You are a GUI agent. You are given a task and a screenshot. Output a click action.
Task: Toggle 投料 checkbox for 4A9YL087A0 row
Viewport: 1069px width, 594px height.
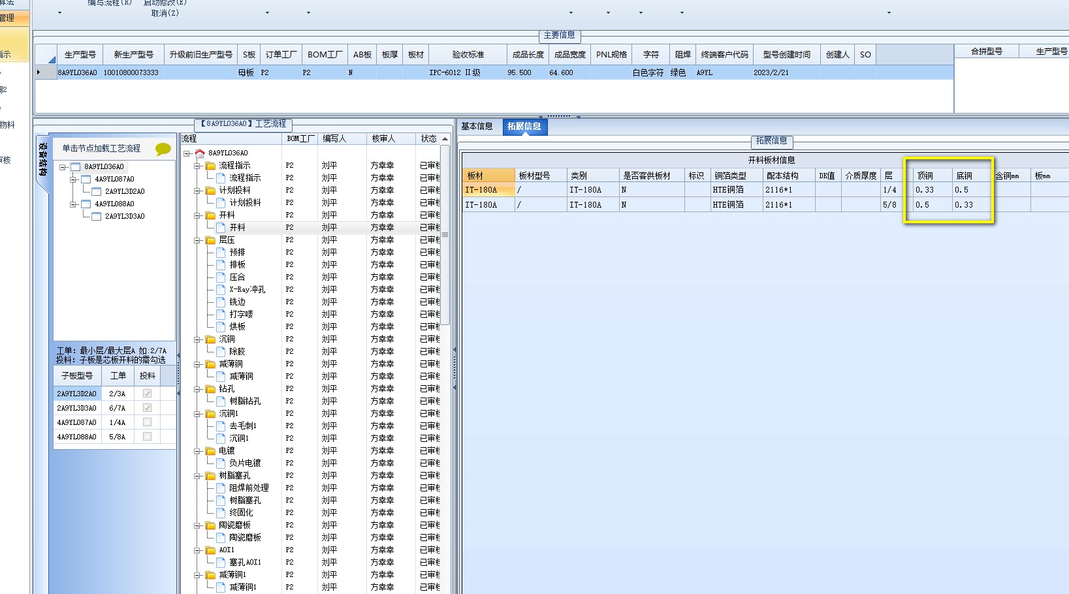(x=147, y=422)
